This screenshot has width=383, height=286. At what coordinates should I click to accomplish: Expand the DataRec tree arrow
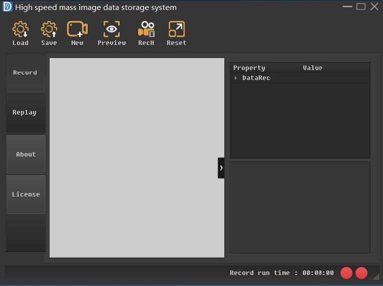point(235,78)
